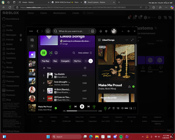Filter by Rap chip
175x140 pixels.
[55, 61]
